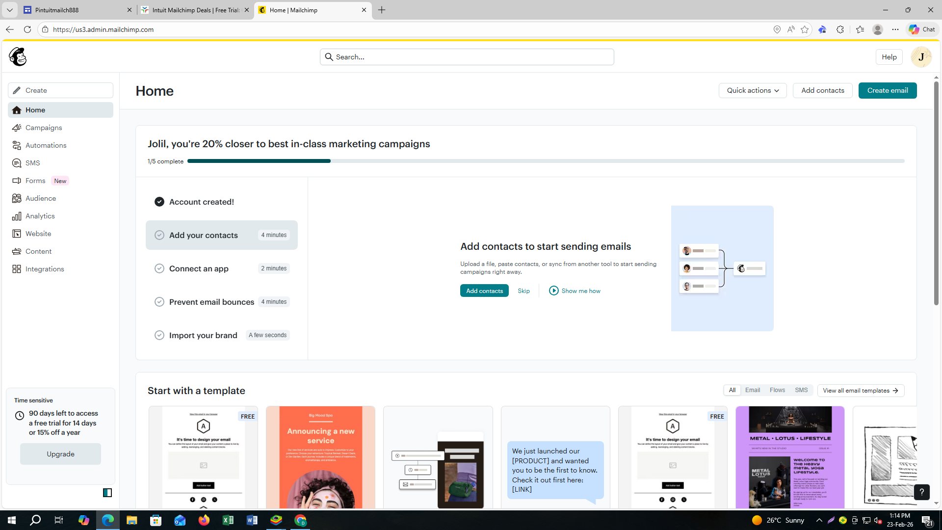Click Show me how link
The height and width of the screenshot is (530, 942).
coord(575,291)
